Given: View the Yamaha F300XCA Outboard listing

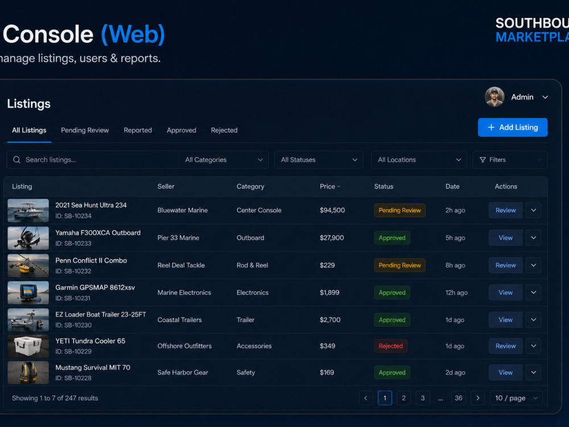Looking at the screenshot, I should 505,238.
